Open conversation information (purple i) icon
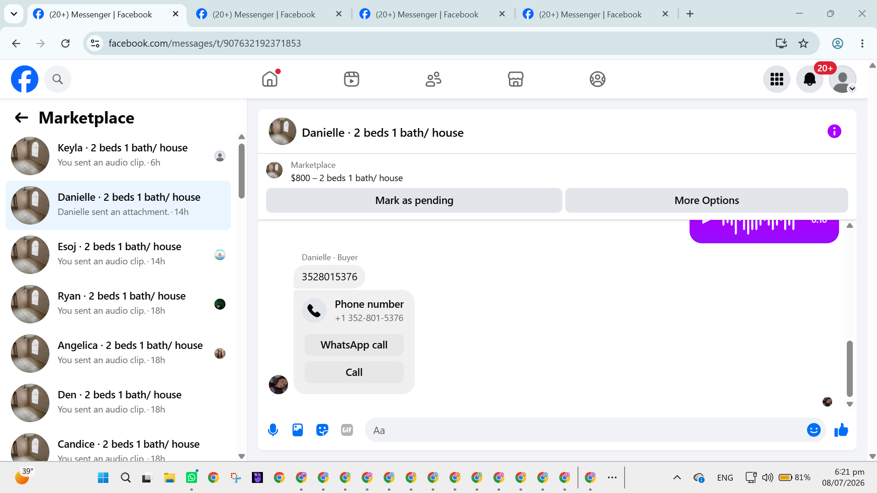This screenshot has width=877, height=493. tap(834, 132)
